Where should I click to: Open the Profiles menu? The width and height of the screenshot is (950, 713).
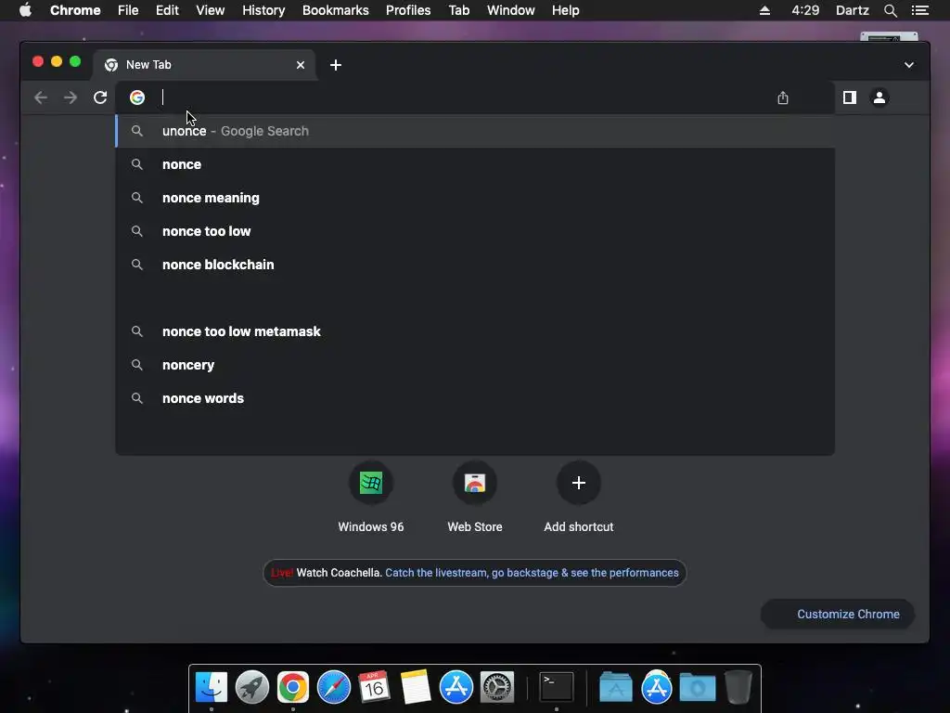[408, 10]
